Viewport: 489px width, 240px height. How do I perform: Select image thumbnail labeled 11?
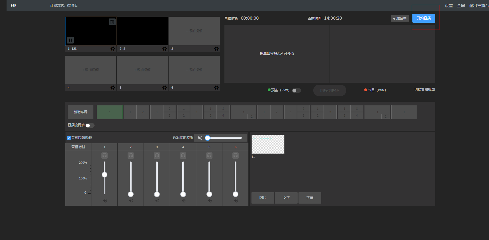(268, 144)
